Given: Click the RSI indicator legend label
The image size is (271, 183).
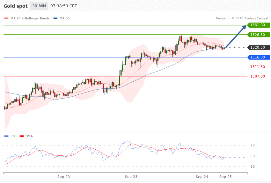Looking at the screenshot, I should pos(13,136).
